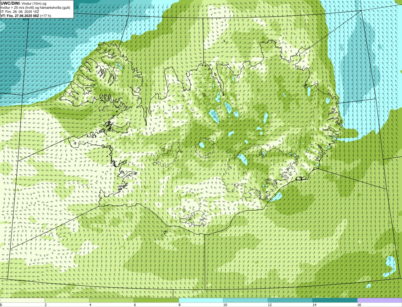The image size is (402, 307).
Task: Click the light yellow-green 2–4 m/s legend swatch
Action: point(67,300)
